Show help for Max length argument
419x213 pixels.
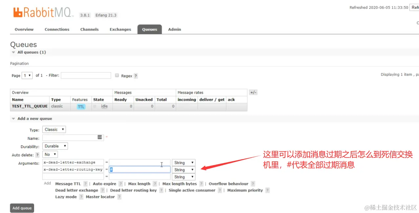pos(155,184)
